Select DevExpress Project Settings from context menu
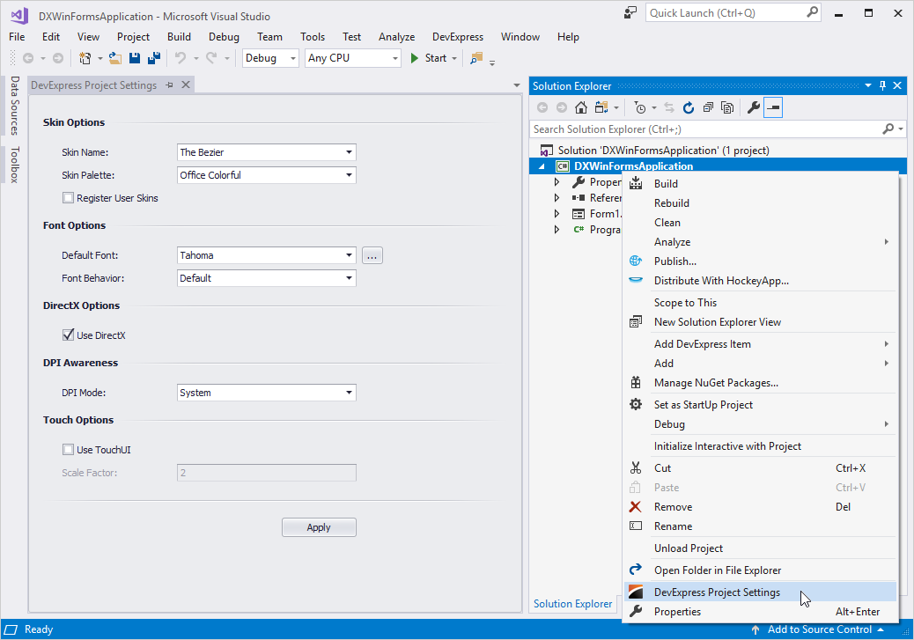The image size is (914, 640). [717, 592]
